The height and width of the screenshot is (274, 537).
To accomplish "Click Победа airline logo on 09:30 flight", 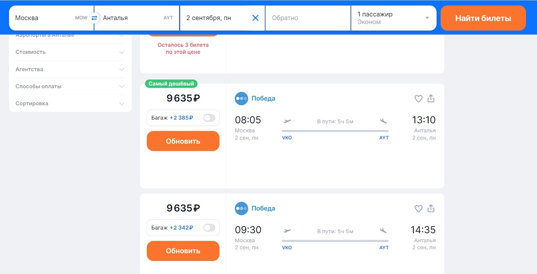I will pos(242,208).
